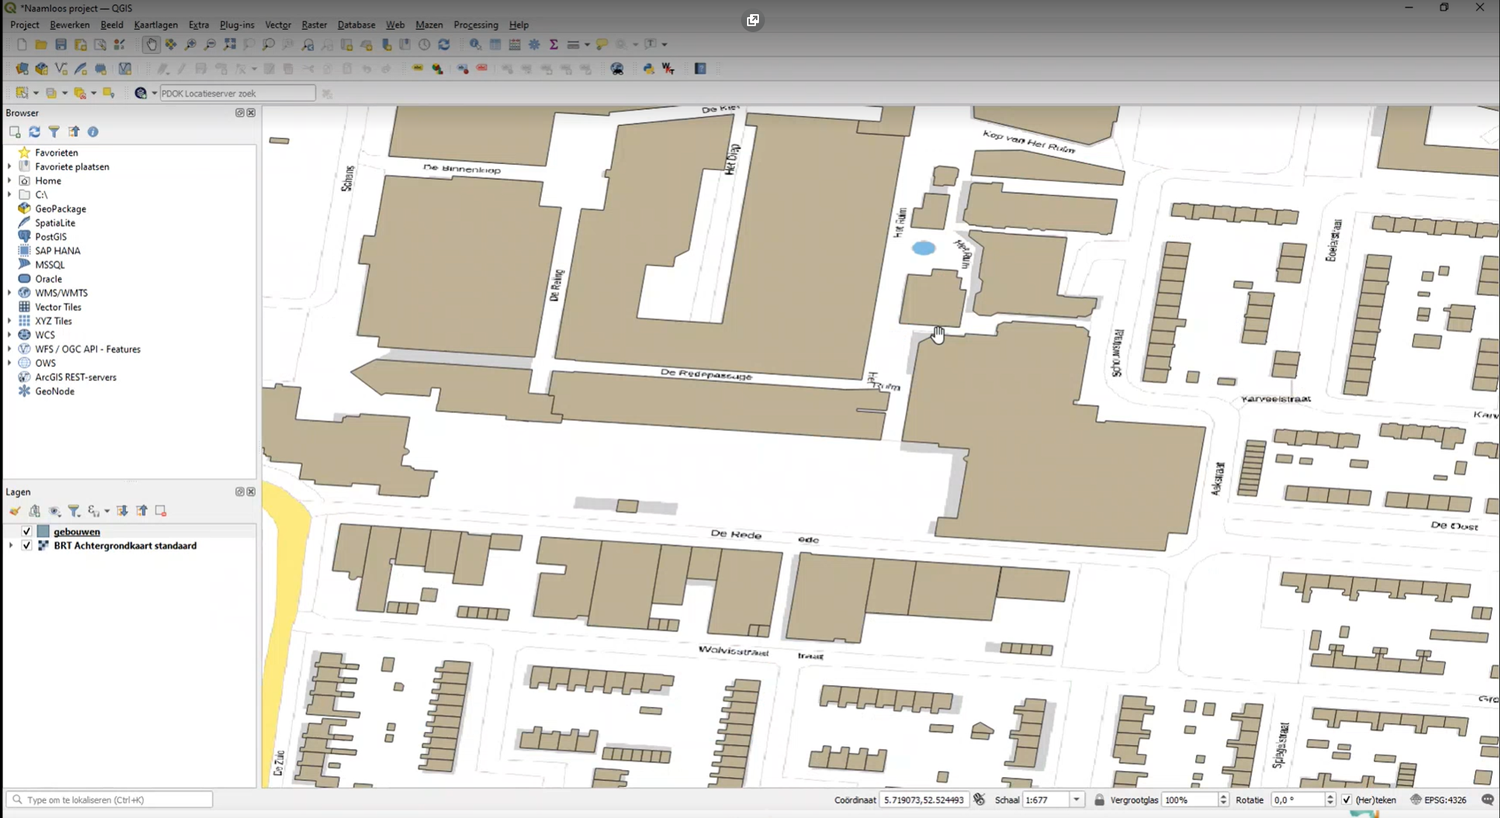
Task: Open the Python console icon
Action: point(649,69)
